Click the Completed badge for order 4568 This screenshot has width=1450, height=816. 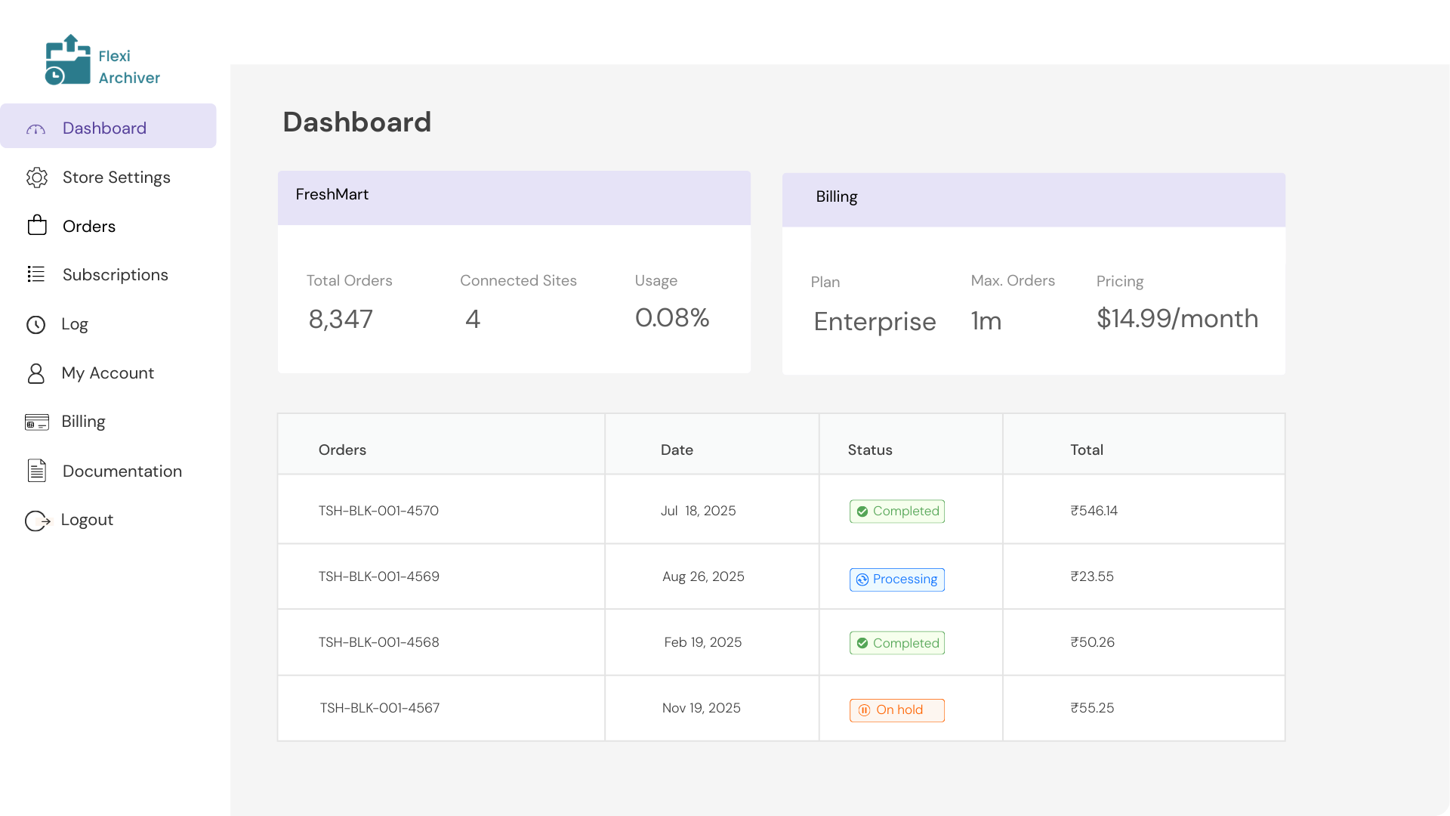click(x=896, y=643)
